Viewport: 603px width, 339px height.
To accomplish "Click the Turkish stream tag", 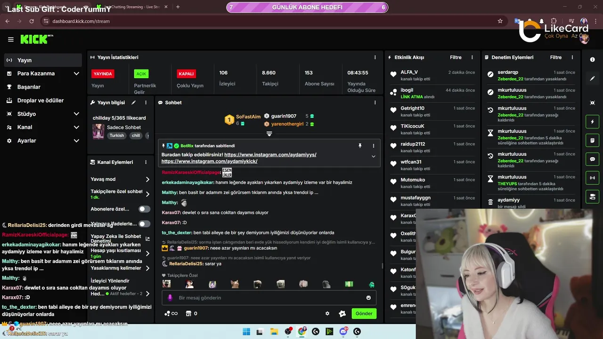I will point(117,136).
